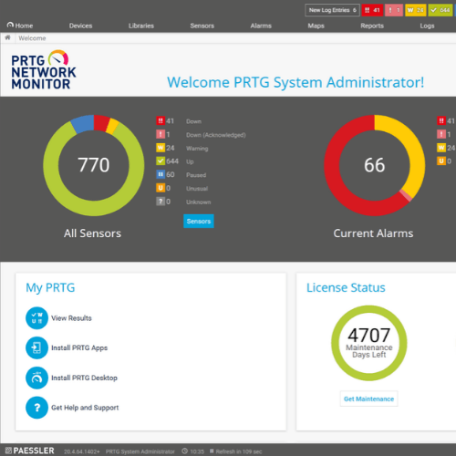This screenshot has width=456, height=456.
Task: Click red Down 41 status badge in header
Action: [372, 10]
